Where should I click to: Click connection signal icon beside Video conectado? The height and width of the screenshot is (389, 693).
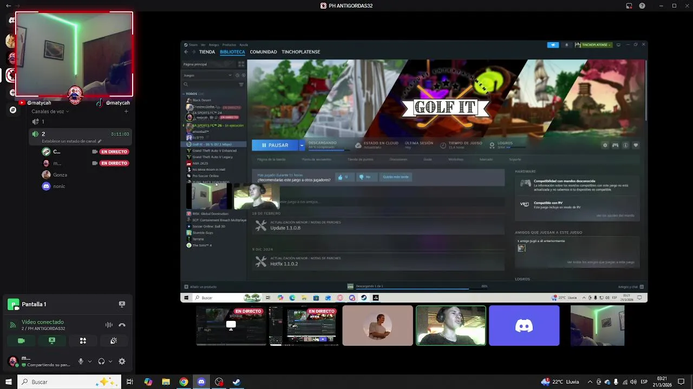[13, 325]
